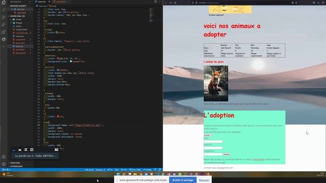The height and width of the screenshot is (183, 326).
Task: Open the Search view in VS Code
Action: tap(4, 10)
